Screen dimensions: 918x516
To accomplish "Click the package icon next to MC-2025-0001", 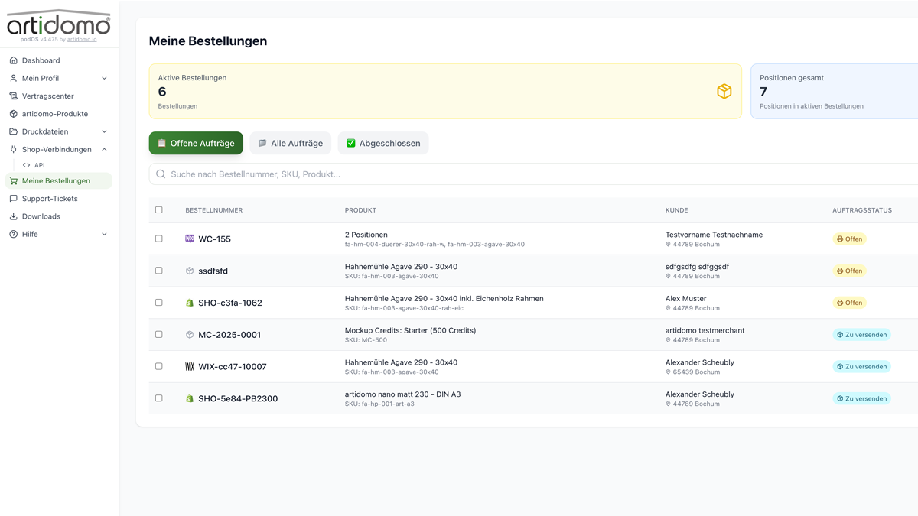I will click(190, 335).
